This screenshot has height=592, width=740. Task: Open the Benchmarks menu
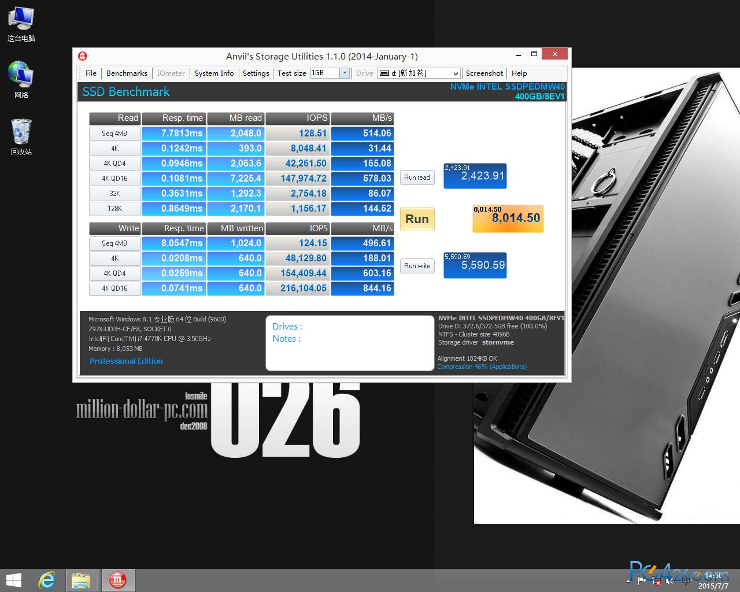[127, 73]
